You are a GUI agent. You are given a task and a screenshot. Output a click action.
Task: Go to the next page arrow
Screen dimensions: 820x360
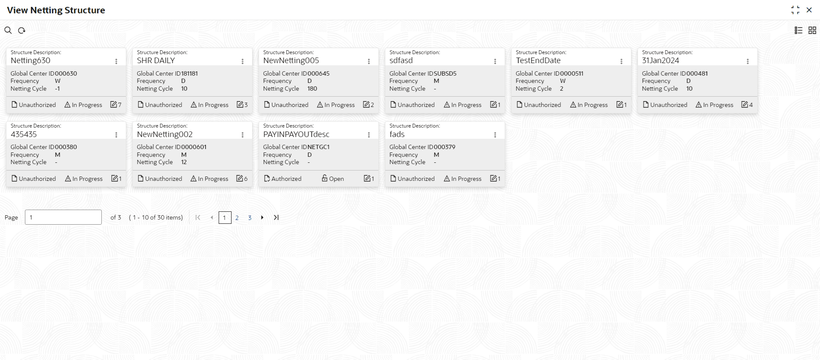pos(262,218)
